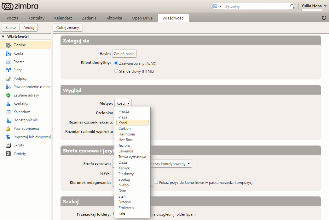Viewport: 329px width, 220px height.
Task: Click the Zaufane adresy shield icon
Action: point(8,95)
